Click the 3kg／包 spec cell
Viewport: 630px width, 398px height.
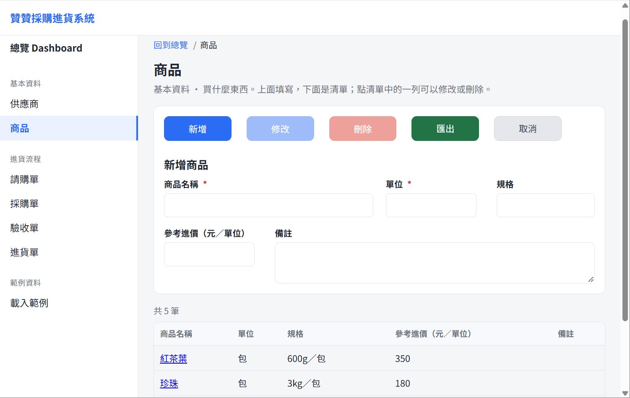click(304, 383)
